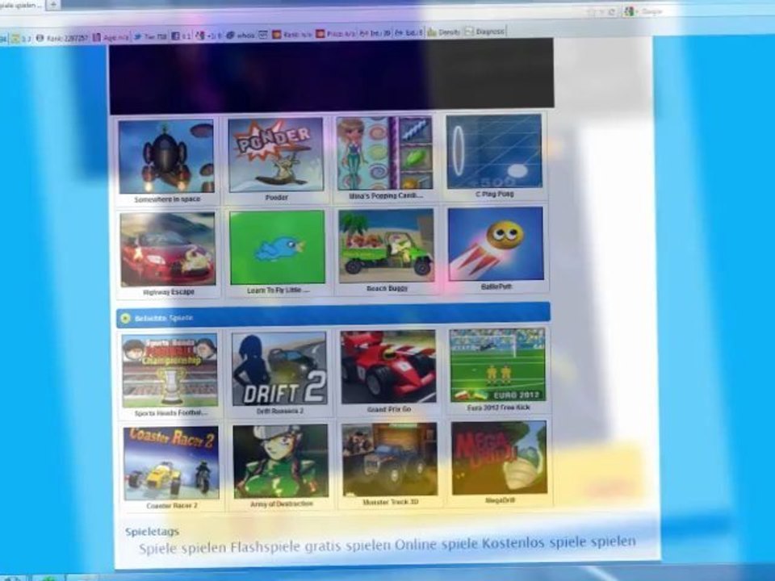Click the 'Grand Prix Go' title link
775x581 pixels.
(389, 410)
